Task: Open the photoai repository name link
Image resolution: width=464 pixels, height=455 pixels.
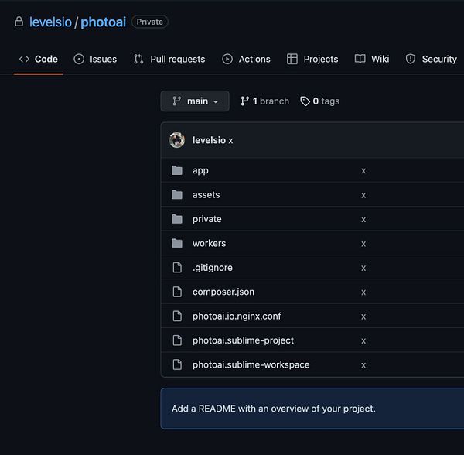Action: pos(103,22)
